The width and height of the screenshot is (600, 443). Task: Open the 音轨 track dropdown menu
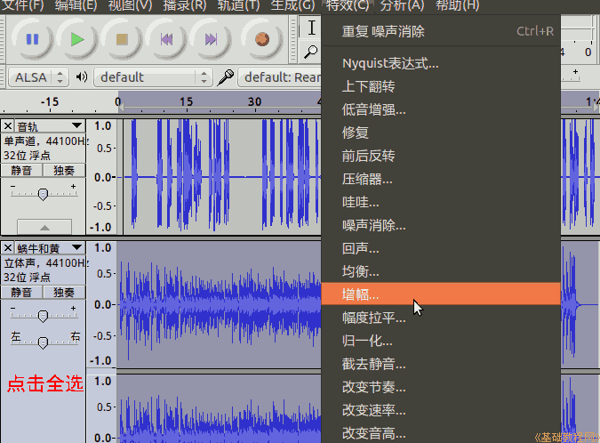pos(76,125)
